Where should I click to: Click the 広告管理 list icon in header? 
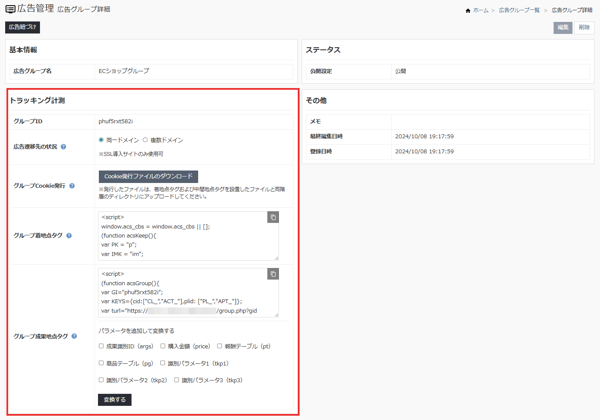pyautogui.click(x=10, y=9)
